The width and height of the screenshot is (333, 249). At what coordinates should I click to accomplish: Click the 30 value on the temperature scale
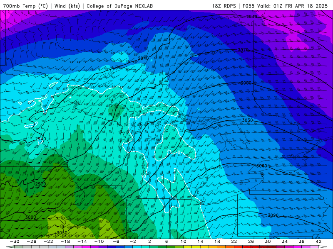[x=268, y=242]
